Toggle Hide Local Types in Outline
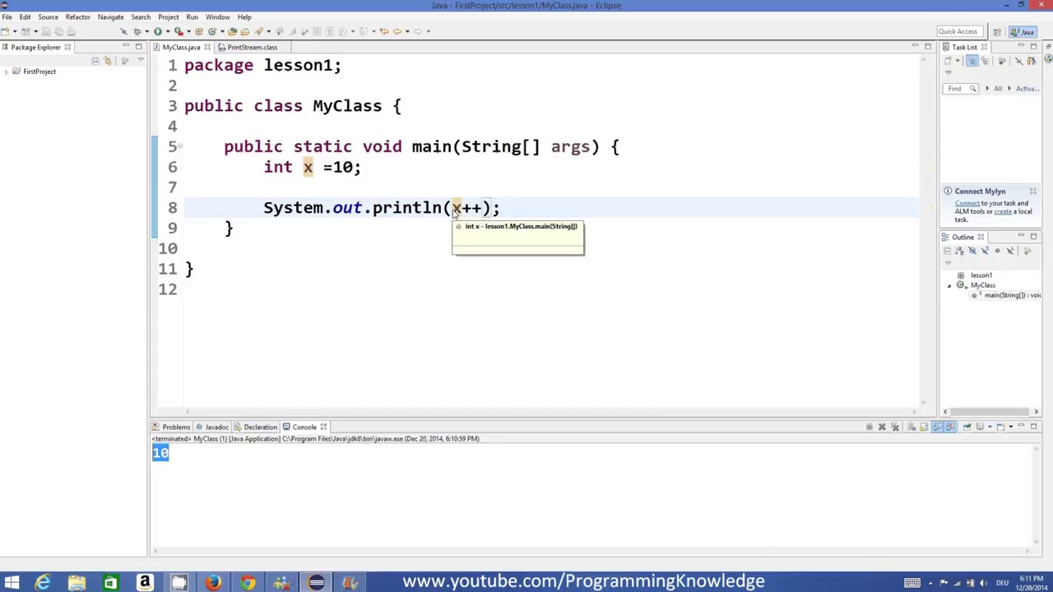1053x592 pixels. [x=1010, y=251]
